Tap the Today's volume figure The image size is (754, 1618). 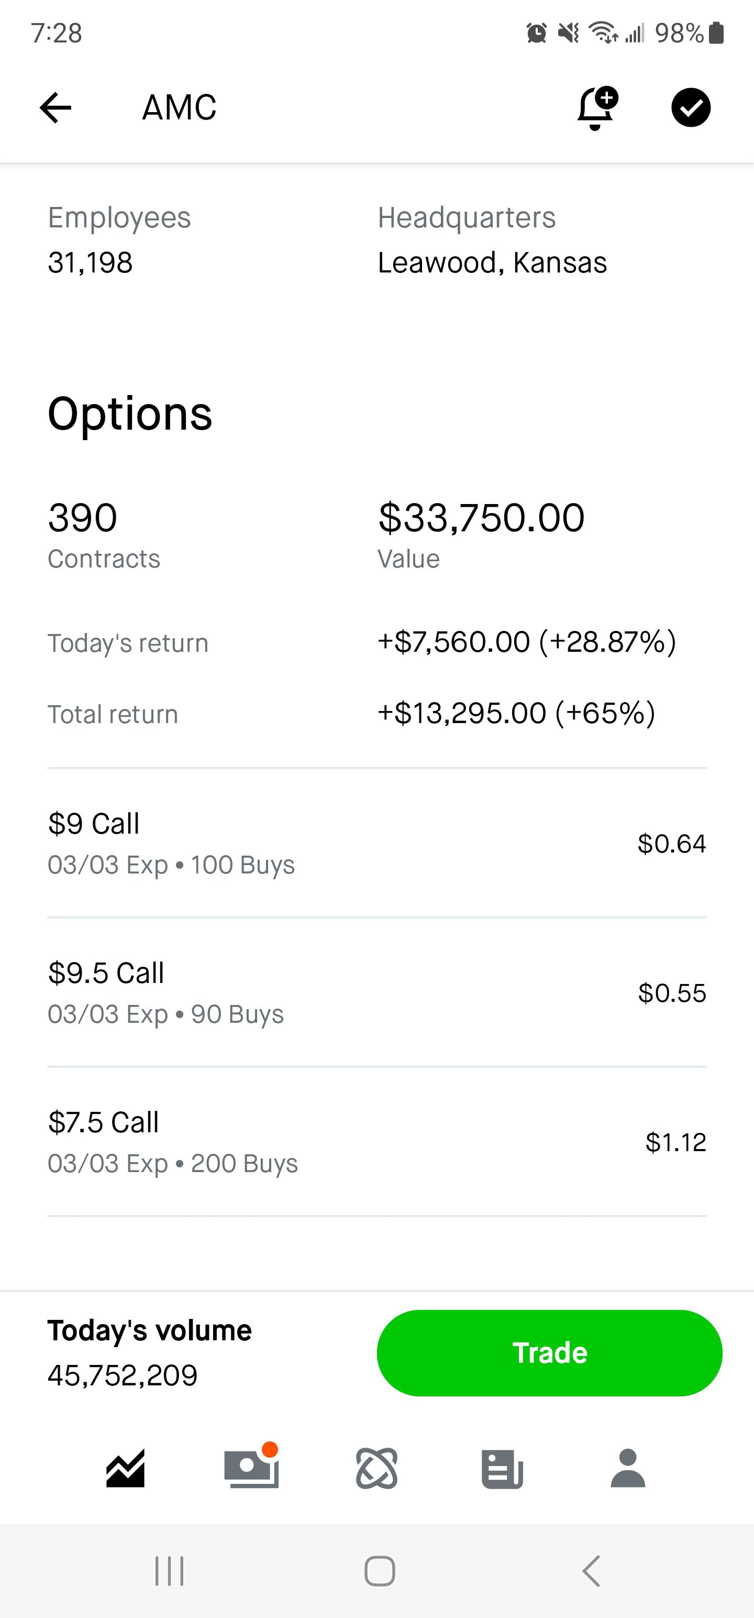pos(123,1375)
